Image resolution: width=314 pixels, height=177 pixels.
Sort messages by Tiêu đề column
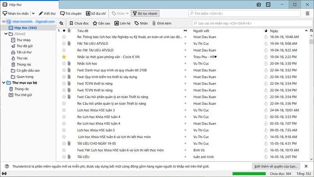click(83, 31)
